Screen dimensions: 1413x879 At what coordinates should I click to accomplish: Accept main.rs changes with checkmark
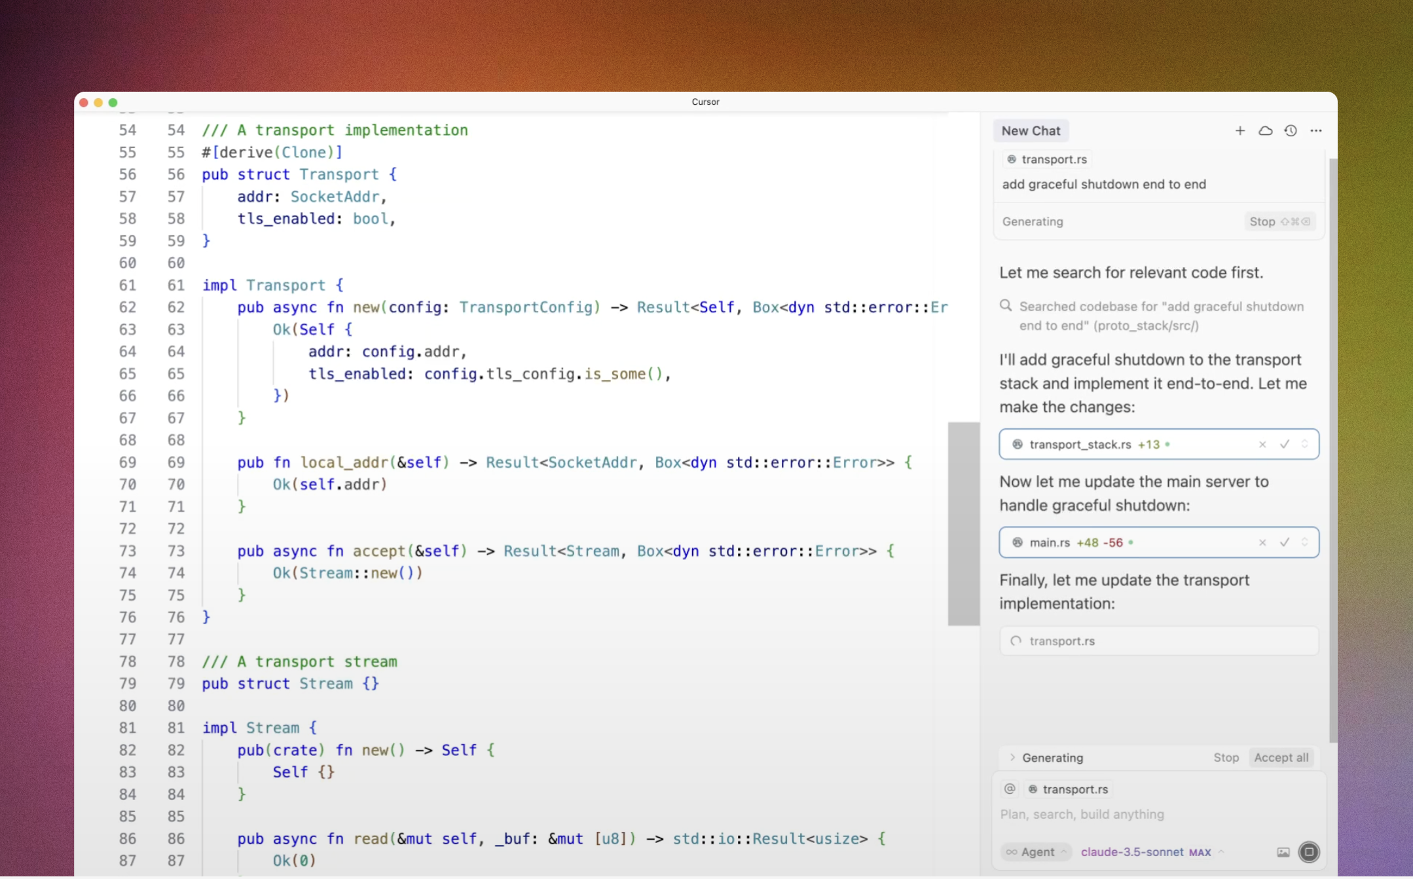[1285, 542]
